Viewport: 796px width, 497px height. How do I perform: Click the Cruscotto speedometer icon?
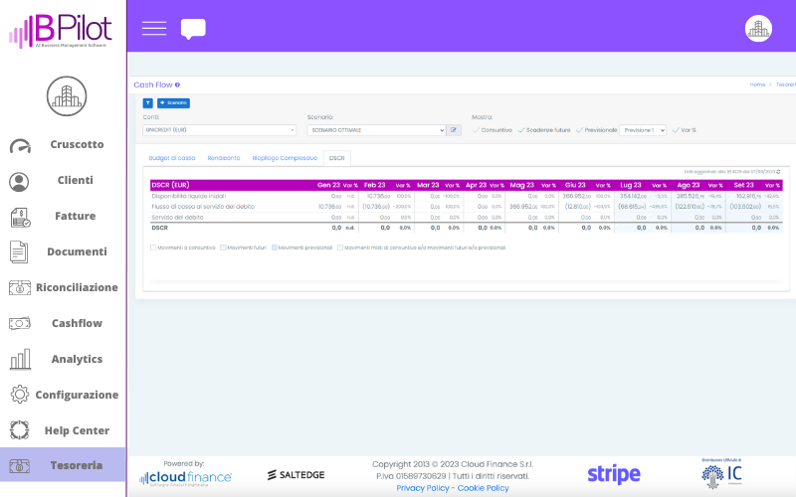click(x=20, y=145)
